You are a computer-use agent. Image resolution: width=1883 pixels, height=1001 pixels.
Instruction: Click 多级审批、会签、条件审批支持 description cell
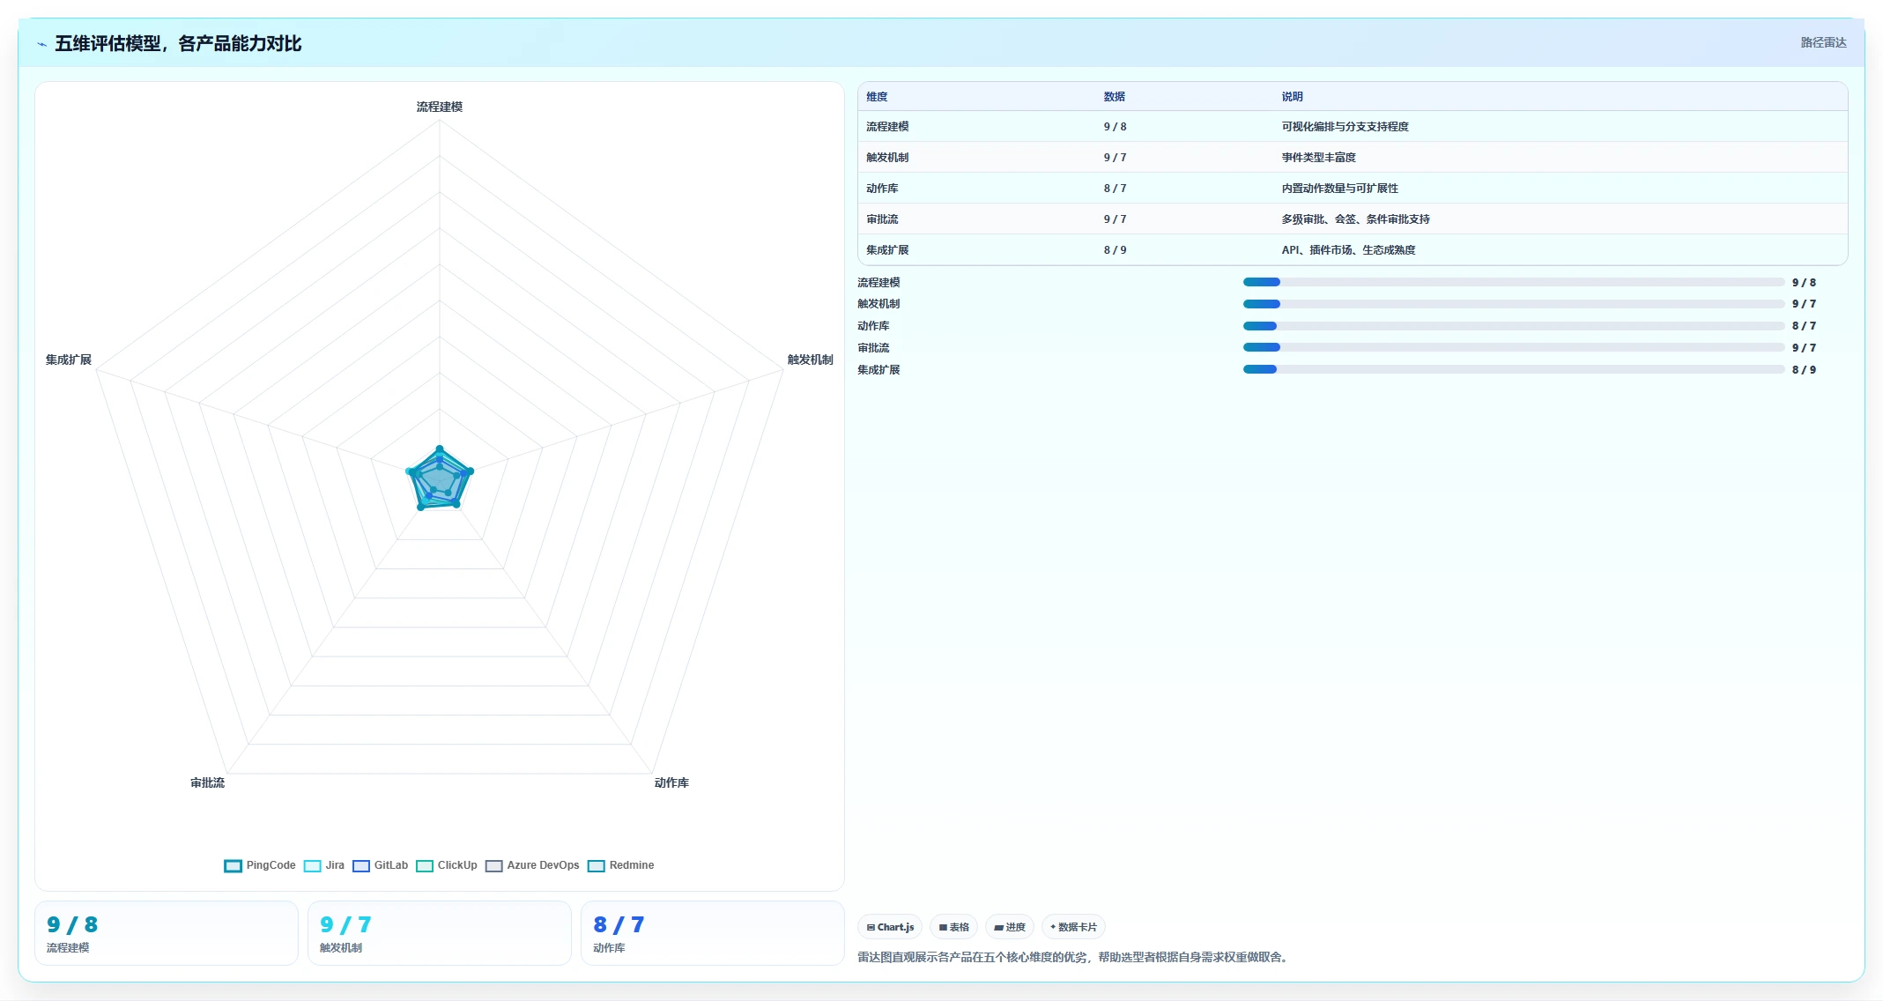1355,219
